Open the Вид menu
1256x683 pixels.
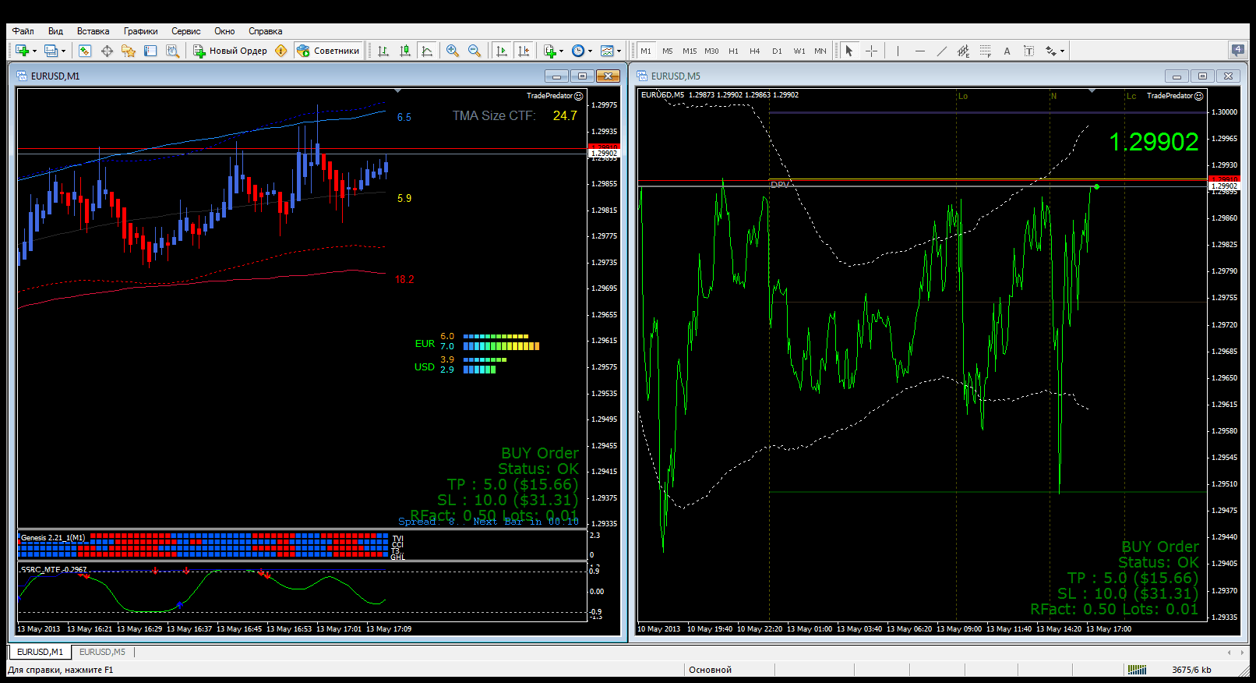pyautogui.click(x=55, y=31)
